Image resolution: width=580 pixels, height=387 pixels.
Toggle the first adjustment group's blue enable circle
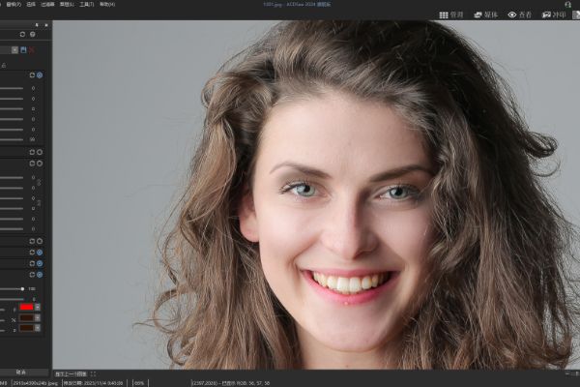click(40, 74)
